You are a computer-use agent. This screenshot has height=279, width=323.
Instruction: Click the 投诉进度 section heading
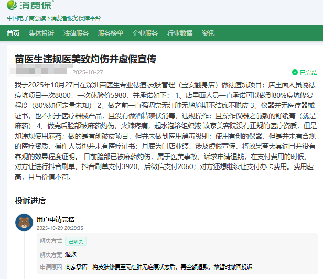point(30,200)
